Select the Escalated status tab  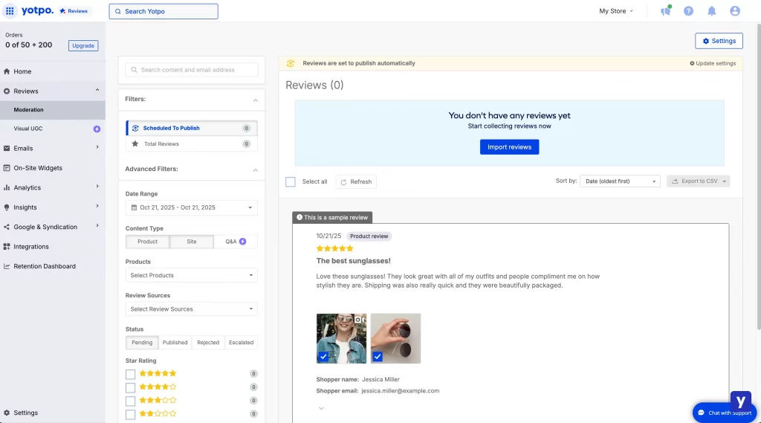pos(242,343)
